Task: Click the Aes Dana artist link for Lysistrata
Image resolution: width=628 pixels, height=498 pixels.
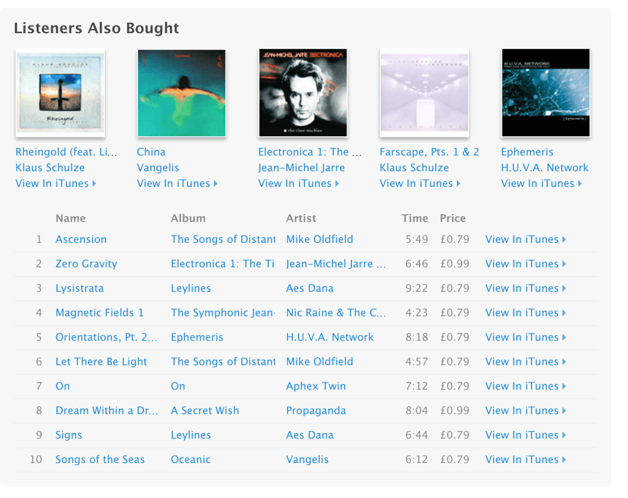Action: (310, 288)
